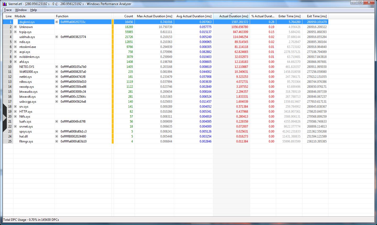The image size is (377, 225).
Task: Expand function 0xfffffa6000d63b10 of fltmgr.sys
Action: click(57, 141)
